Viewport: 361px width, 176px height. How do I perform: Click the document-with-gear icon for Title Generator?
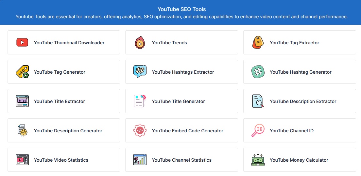pos(140,101)
